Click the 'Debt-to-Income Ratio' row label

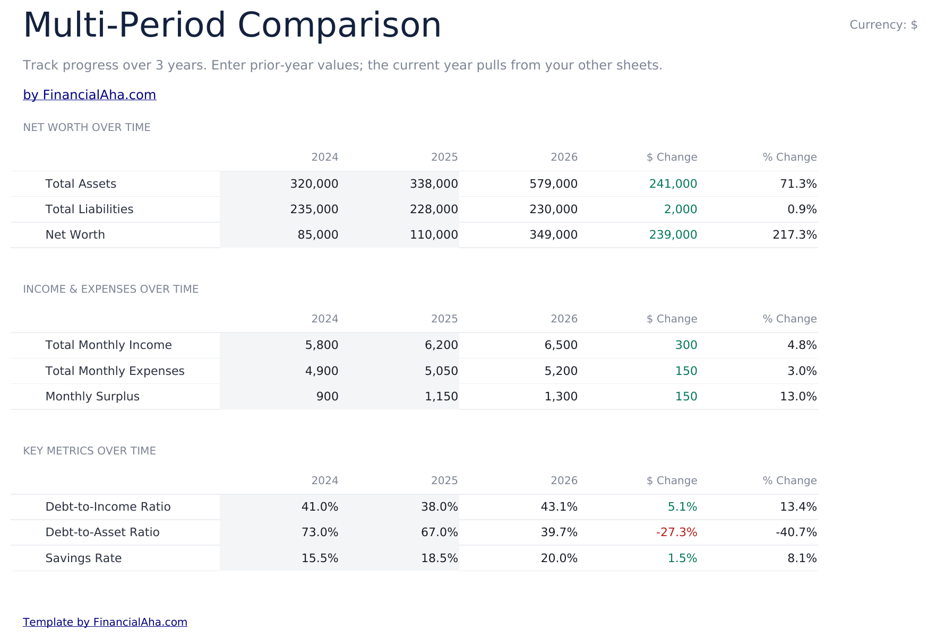108,507
